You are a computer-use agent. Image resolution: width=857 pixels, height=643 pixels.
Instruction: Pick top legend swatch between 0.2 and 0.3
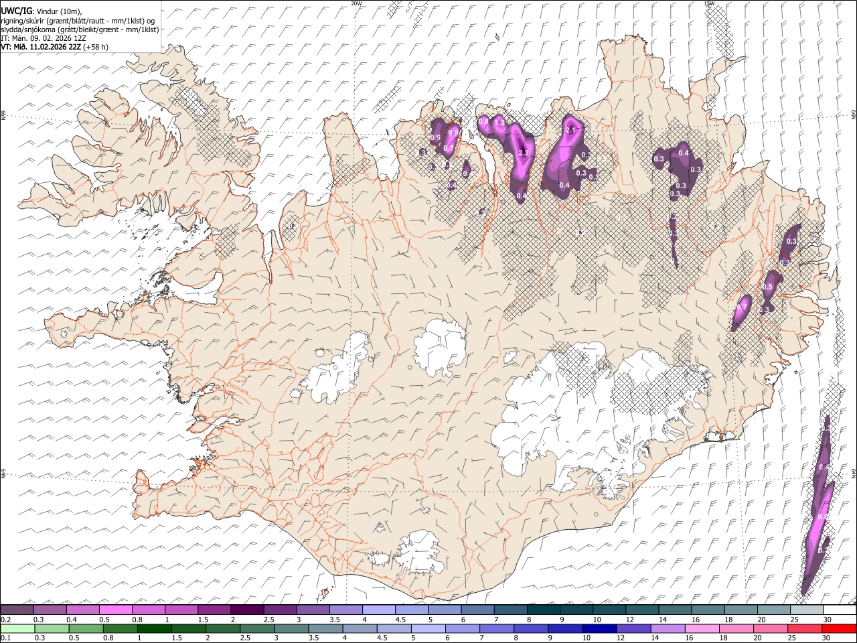(x=17, y=610)
